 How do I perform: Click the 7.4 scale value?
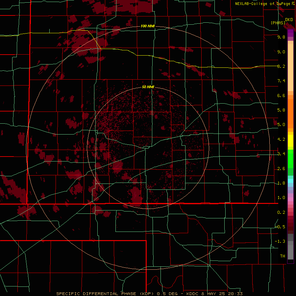(281, 81)
